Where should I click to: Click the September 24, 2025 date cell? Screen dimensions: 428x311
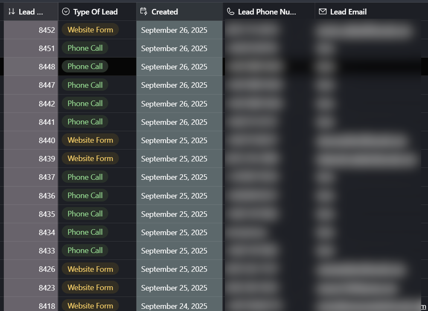coord(174,306)
